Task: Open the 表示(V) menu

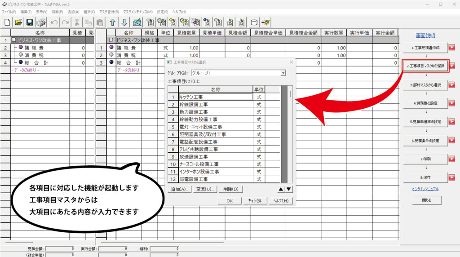Action: click(41, 12)
